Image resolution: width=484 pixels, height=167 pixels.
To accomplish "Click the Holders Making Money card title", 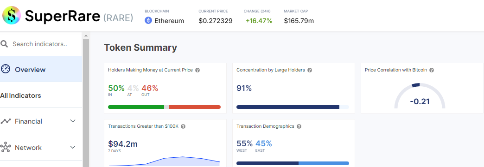I will click(x=150, y=70).
